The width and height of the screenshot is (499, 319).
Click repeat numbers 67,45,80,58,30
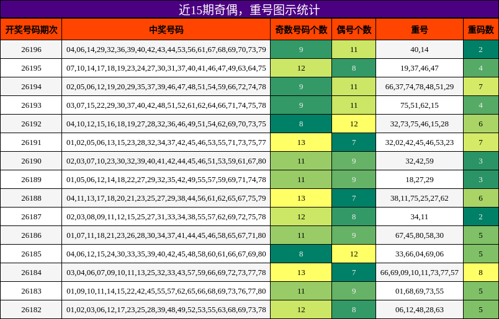pos(420,235)
